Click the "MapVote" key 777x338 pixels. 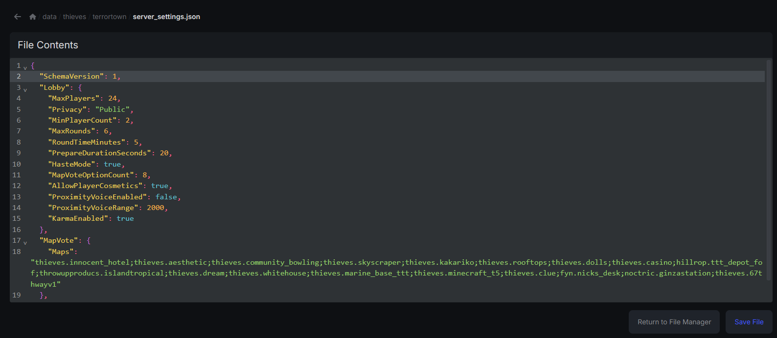tap(59, 240)
